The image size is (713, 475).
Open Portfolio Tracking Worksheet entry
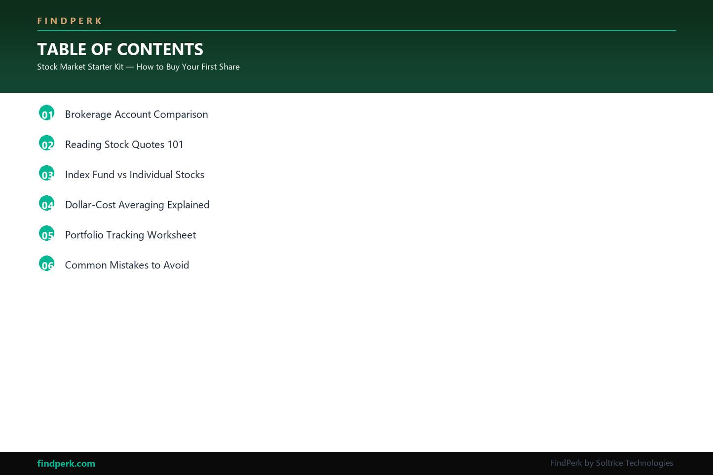[130, 235]
